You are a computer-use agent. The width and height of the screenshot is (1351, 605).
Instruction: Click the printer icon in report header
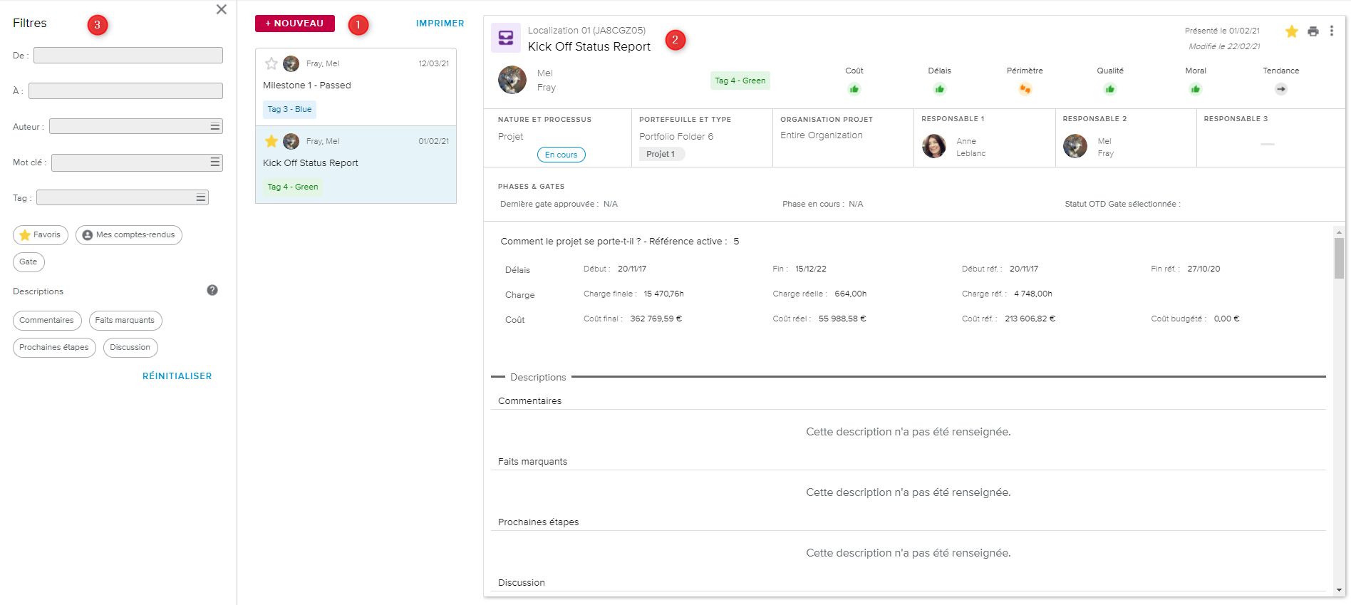1313,31
